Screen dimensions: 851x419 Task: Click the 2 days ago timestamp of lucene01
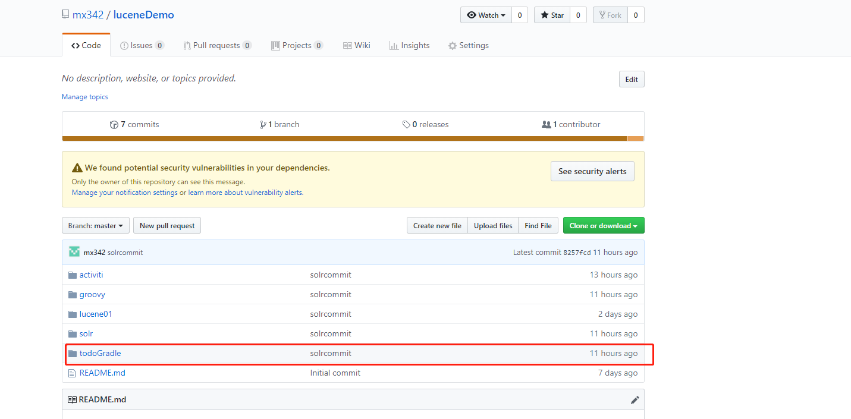pos(618,314)
